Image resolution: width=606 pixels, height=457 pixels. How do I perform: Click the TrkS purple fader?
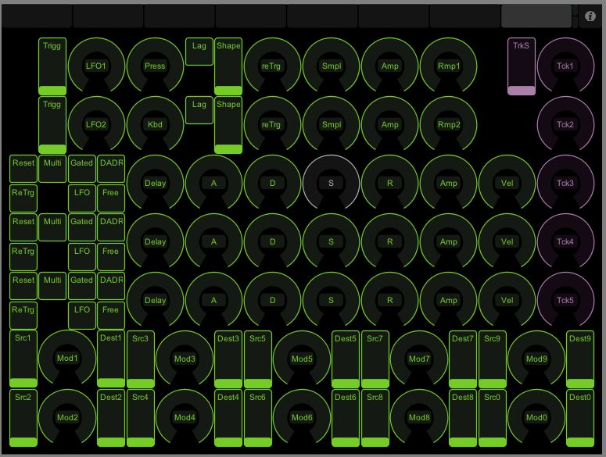click(522, 66)
